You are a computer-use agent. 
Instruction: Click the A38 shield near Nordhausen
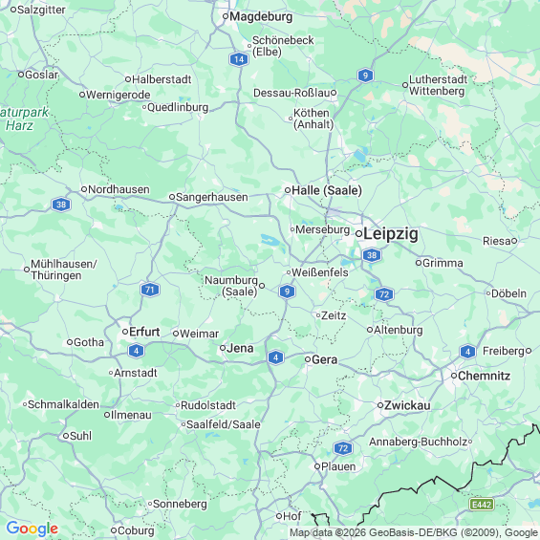[61, 205]
